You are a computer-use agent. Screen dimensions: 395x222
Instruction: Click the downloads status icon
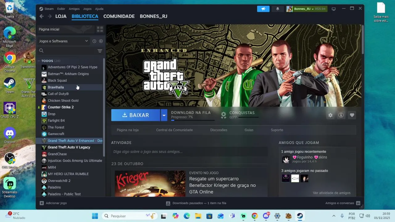pos(168,203)
